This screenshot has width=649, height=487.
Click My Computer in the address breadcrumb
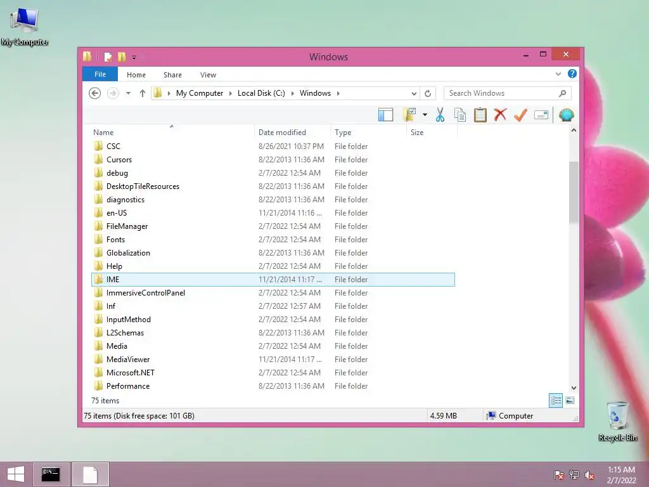click(200, 93)
